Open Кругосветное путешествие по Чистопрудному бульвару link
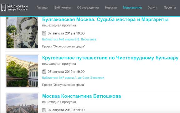Image resolution: width=180 pixels, height=113 pixels. tap(110, 58)
